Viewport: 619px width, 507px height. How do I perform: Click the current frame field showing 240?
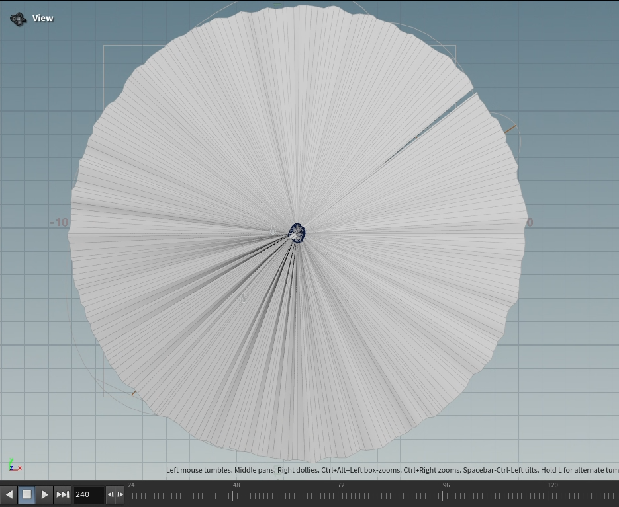point(87,494)
